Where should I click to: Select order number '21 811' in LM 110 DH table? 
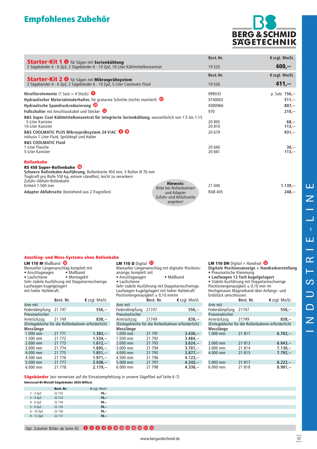[244, 334]
